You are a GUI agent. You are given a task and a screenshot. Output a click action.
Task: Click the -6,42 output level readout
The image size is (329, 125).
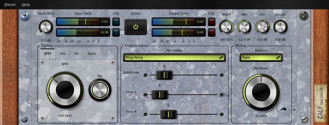click(x=200, y=32)
